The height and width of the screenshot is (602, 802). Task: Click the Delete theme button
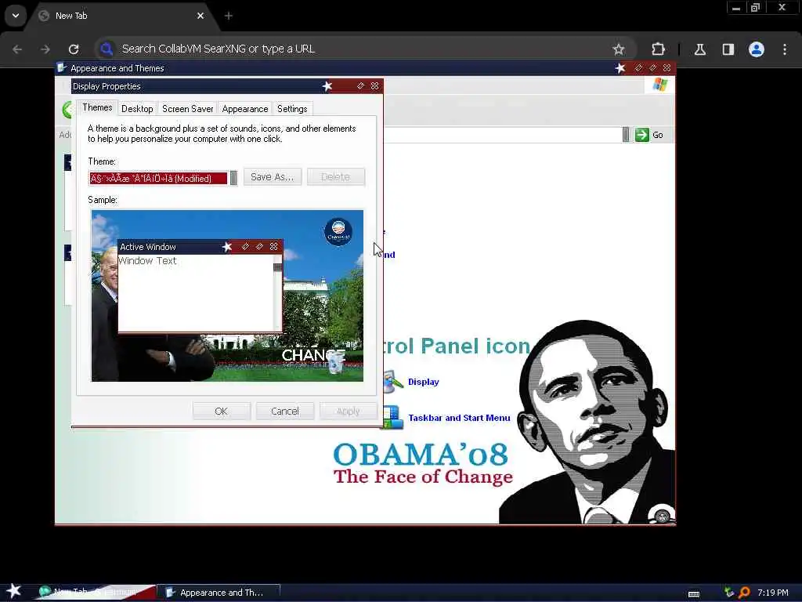335,177
